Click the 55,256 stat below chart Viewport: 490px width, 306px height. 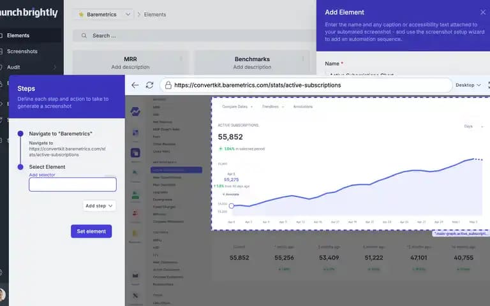284,258
